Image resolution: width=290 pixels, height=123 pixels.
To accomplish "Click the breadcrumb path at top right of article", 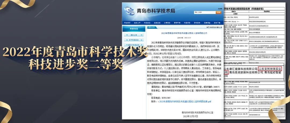I will (x=214, y=27).
